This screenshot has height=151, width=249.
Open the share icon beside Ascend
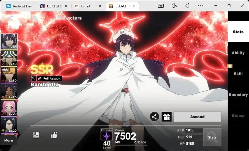tap(154, 117)
